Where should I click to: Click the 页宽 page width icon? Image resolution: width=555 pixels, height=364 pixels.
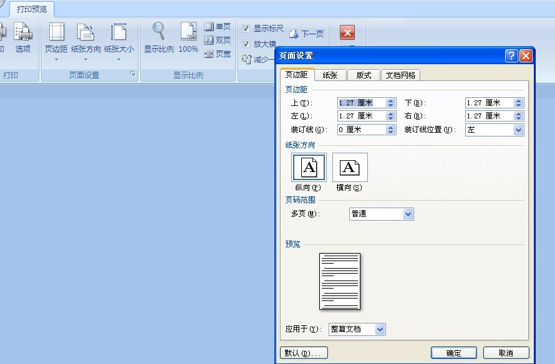[216, 54]
